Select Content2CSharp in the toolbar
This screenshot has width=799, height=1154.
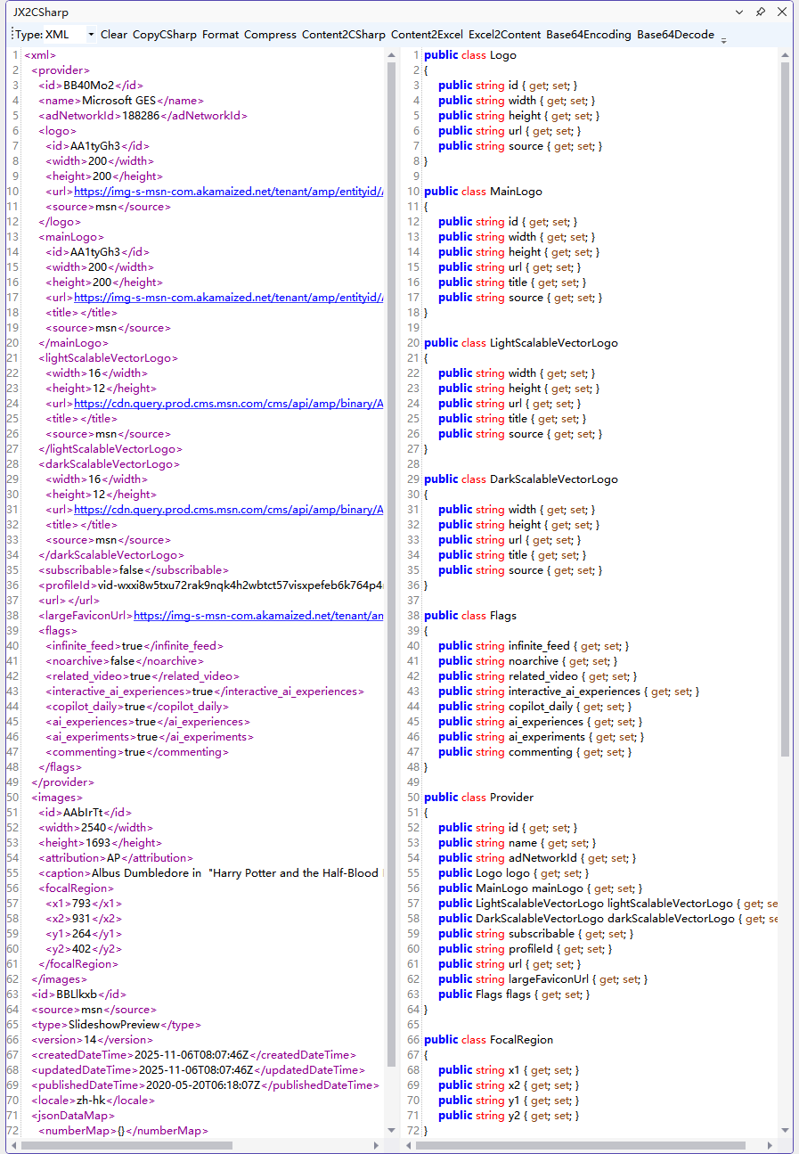tap(343, 35)
